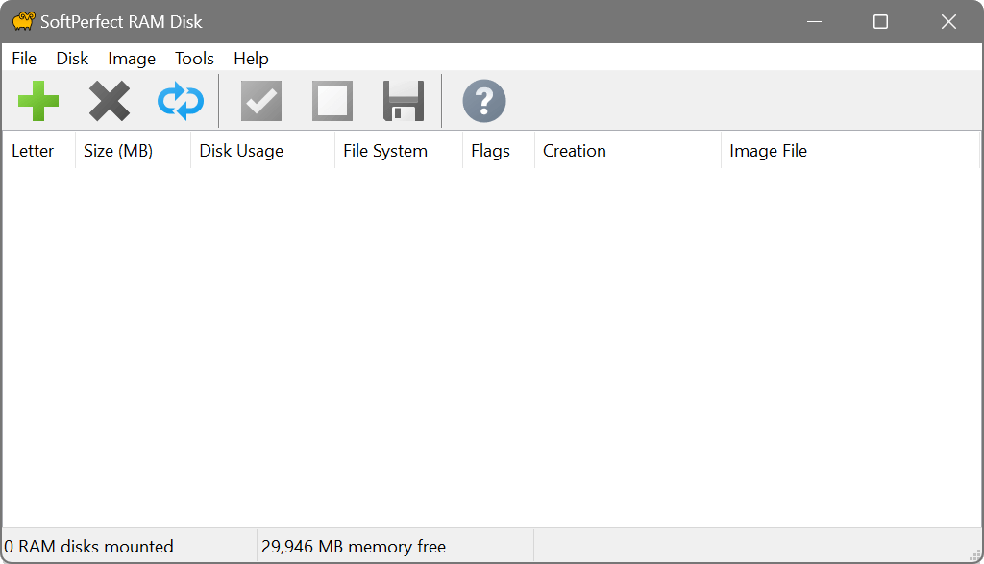Sort by the Letter column header

point(38,151)
